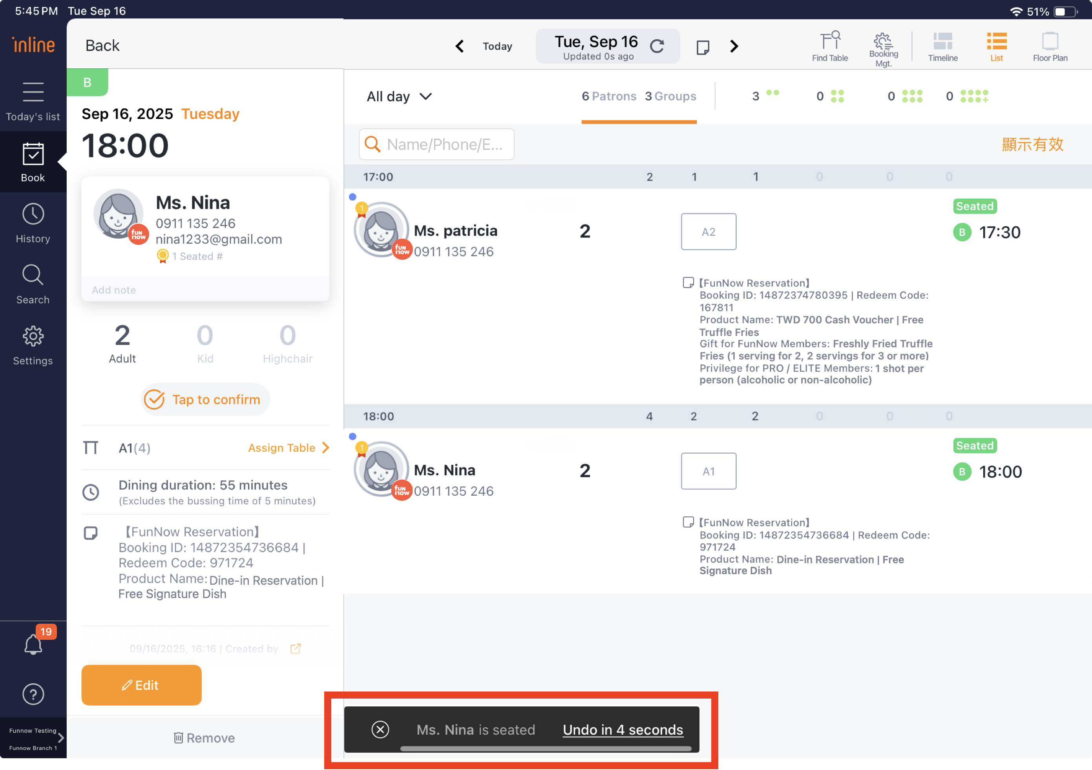Open the help question mark icon
The width and height of the screenshot is (1092, 770).
pyautogui.click(x=33, y=694)
